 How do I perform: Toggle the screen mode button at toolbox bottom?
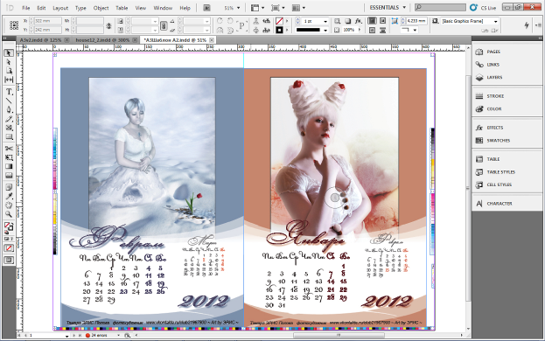pyautogui.click(x=9, y=260)
